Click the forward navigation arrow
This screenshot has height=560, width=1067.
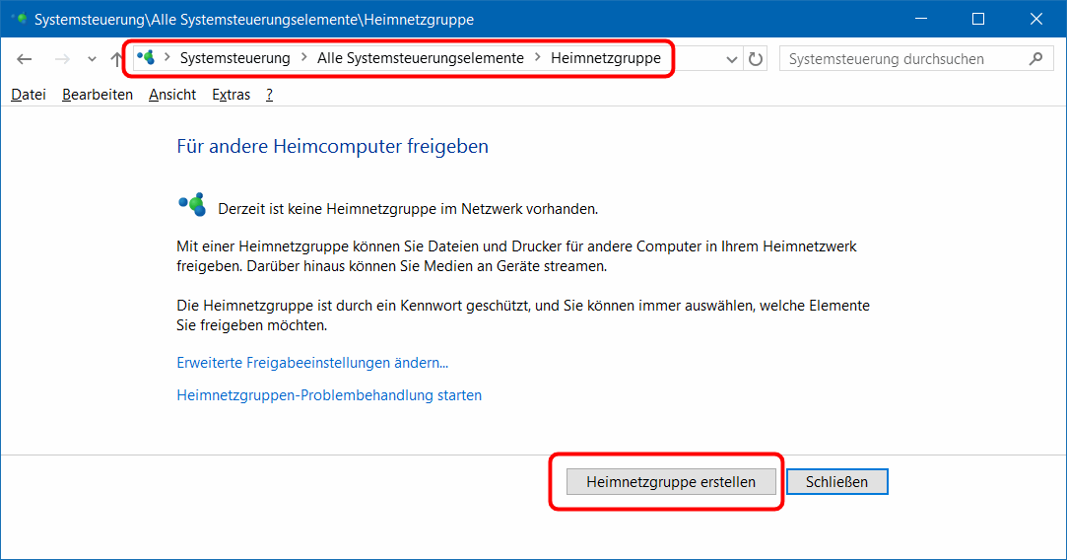62,59
